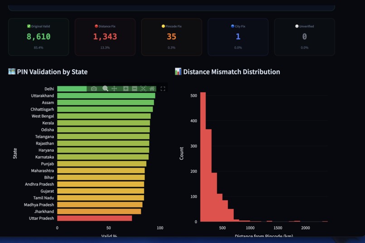Click the State axis label
The width and height of the screenshot is (365, 243).
pyautogui.click(x=15, y=154)
